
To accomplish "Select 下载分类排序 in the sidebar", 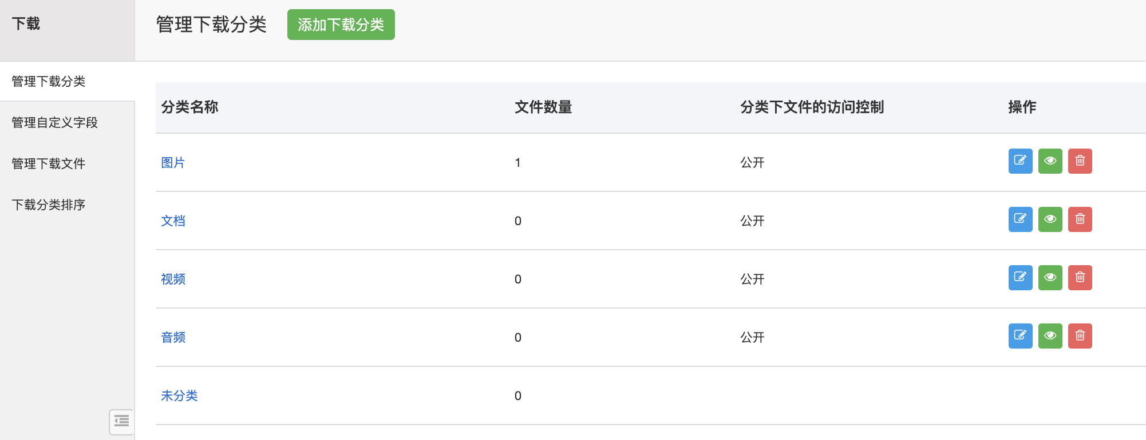I will click(x=48, y=205).
